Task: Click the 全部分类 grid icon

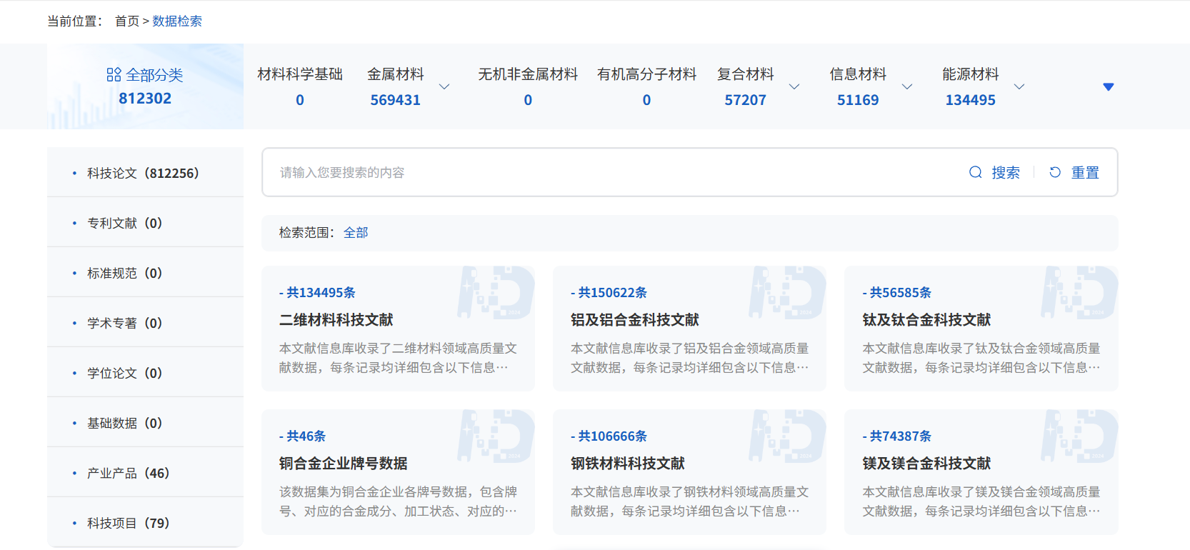Action: (x=114, y=75)
